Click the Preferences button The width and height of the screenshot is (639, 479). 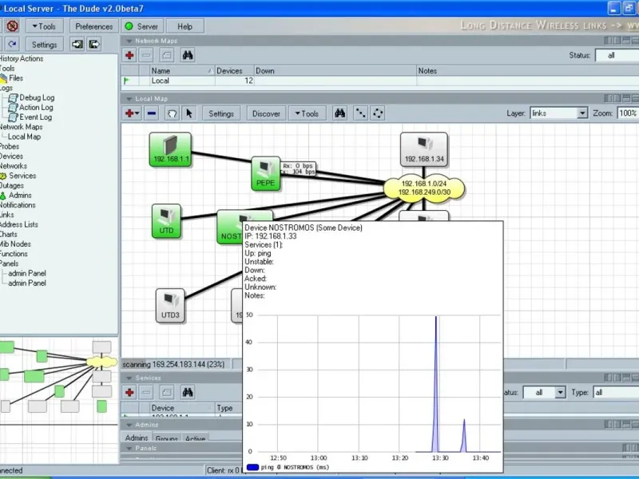tap(94, 26)
